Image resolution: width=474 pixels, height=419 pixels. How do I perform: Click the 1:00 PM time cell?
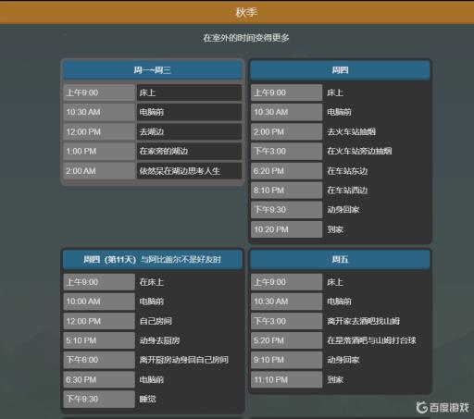pos(99,152)
